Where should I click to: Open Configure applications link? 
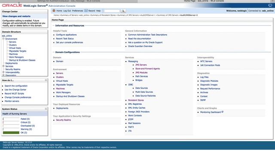coord(66,35)
